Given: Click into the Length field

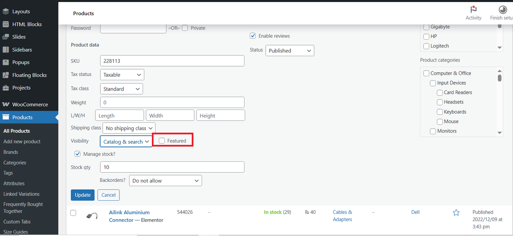Looking at the screenshot, I should [x=119, y=116].
